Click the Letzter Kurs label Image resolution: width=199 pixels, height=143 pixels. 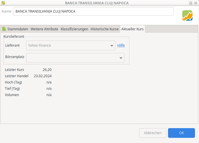14,70
